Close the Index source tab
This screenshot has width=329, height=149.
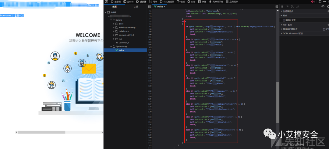[x=165, y=7]
